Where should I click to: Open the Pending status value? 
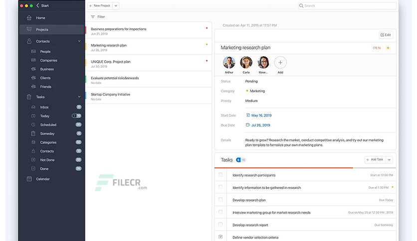(251, 81)
